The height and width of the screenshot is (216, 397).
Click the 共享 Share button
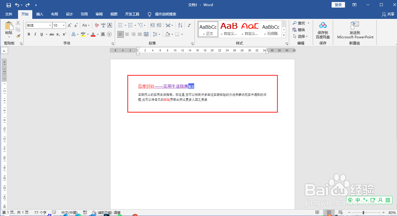388,14
